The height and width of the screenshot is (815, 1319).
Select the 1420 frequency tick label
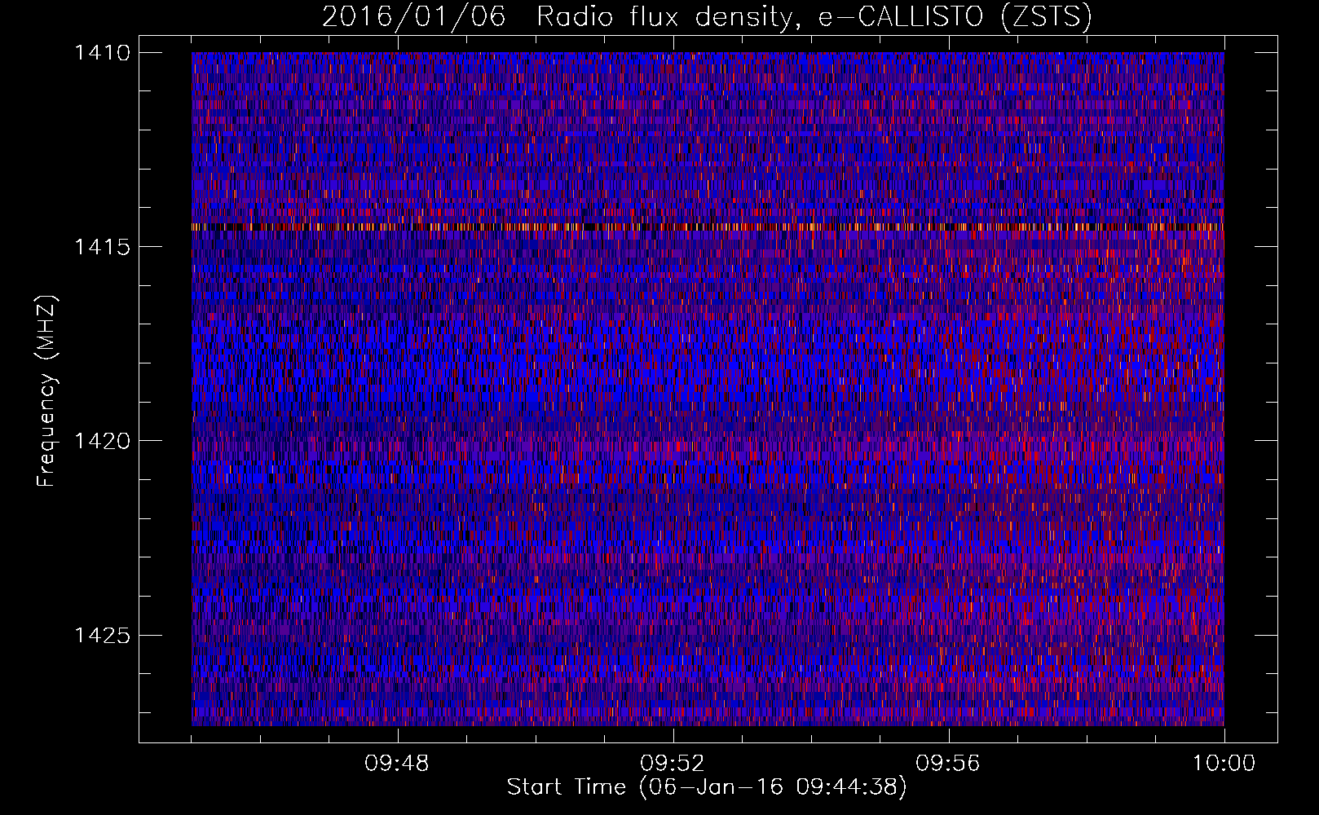pos(102,441)
